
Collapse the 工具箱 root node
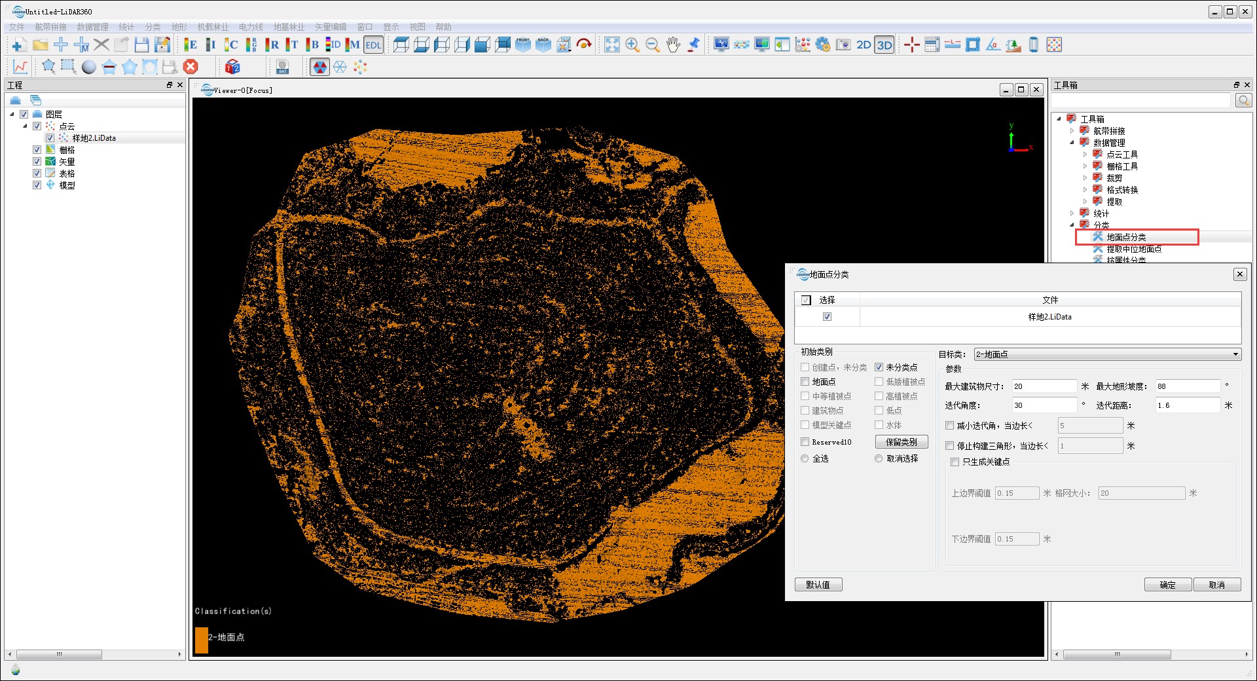[1059, 119]
